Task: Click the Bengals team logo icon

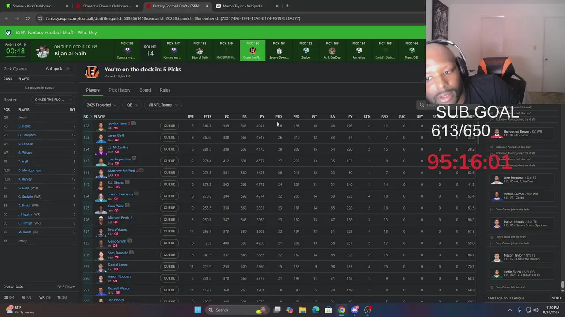Action: [92, 72]
